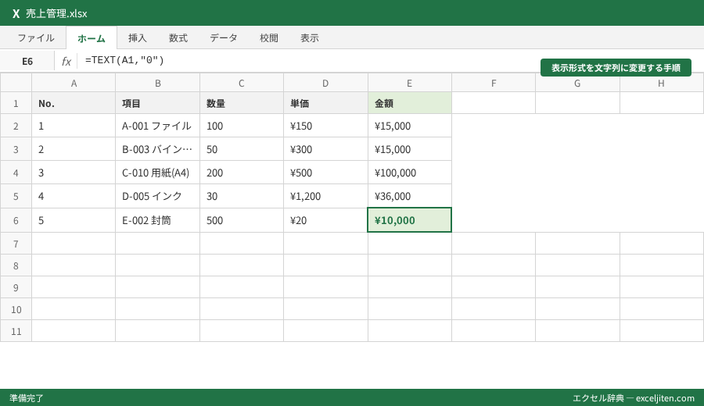Click the fx insert function icon

(x=66, y=62)
